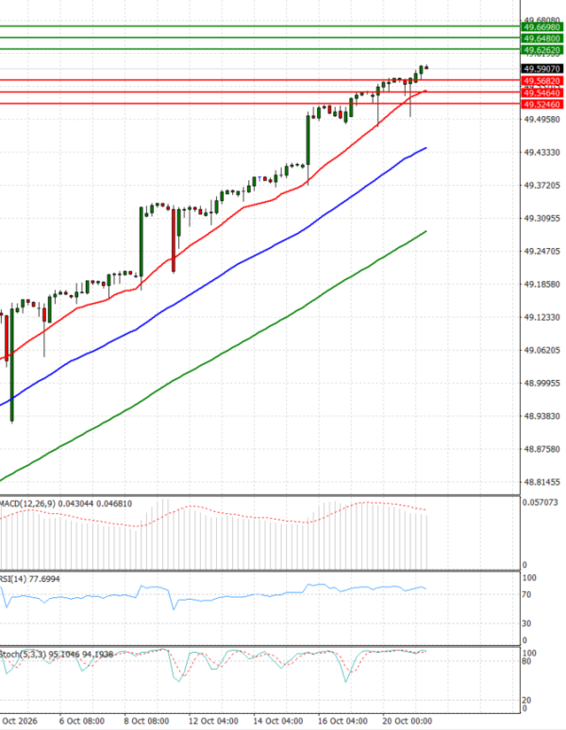
Task: Click the Oct 2026 time label
Action: (x=20, y=721)
